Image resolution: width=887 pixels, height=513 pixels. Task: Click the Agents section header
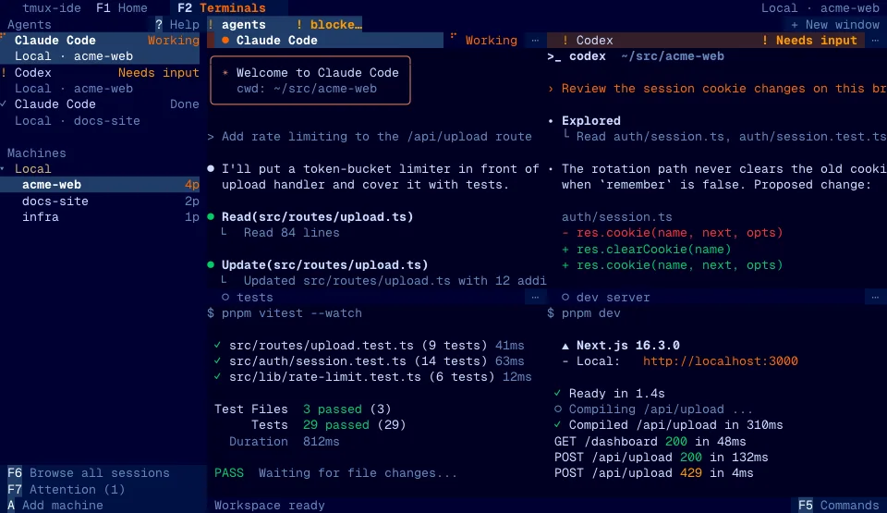[29, 24]
